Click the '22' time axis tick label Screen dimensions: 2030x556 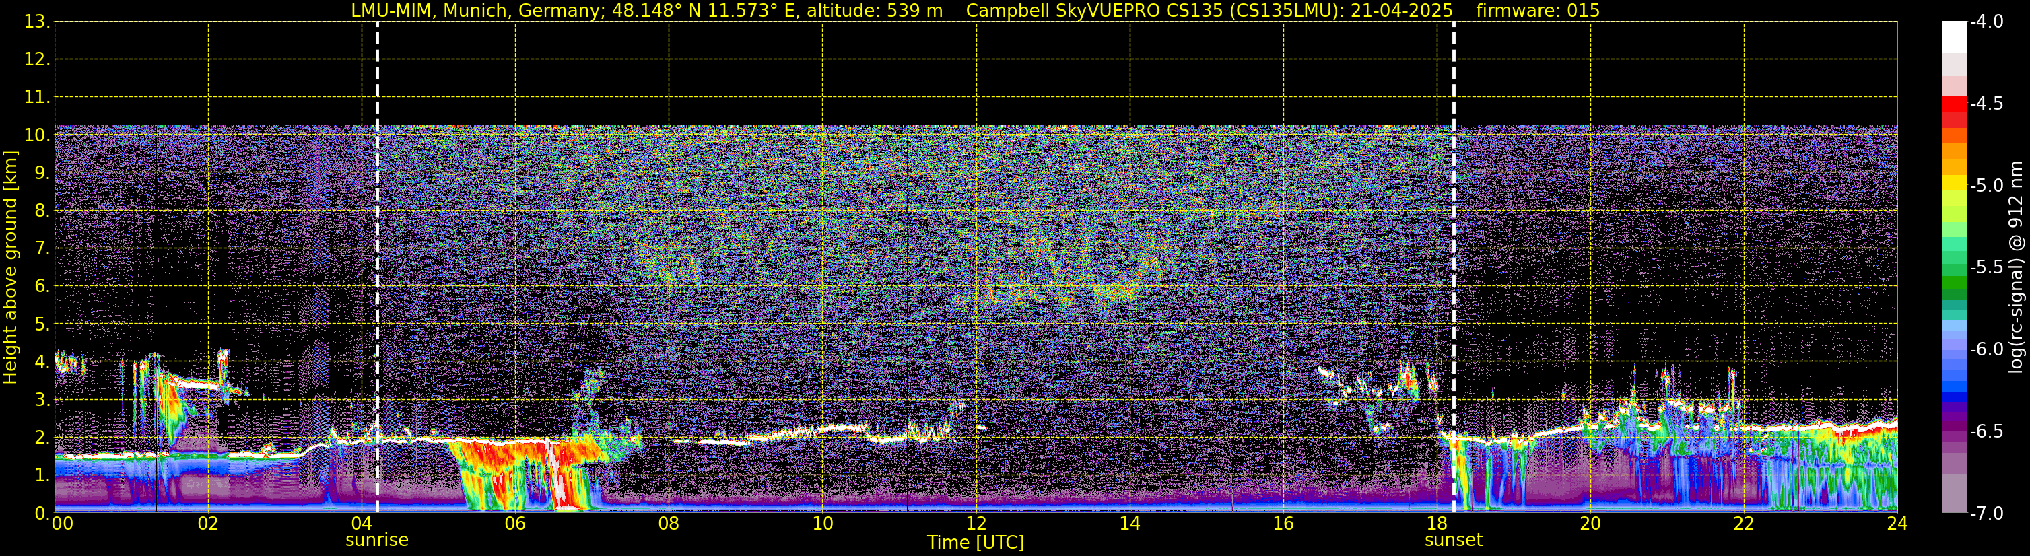click(1744, 524)
